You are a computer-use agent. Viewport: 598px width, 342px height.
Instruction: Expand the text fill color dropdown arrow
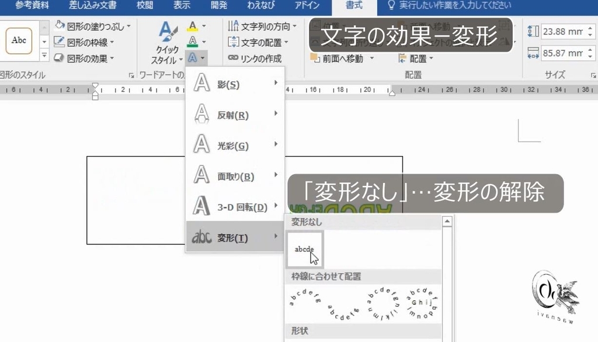click(204, 26)
